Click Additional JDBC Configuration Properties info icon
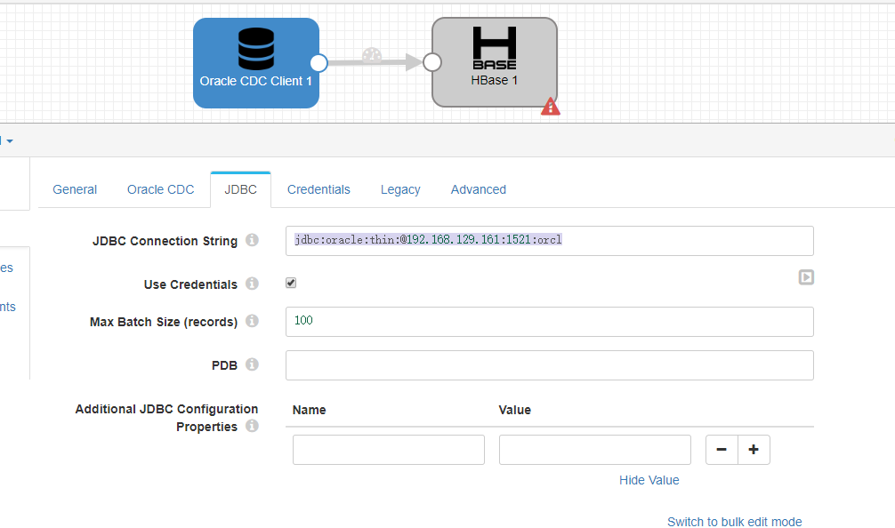Screen dimensions: 895x528 click(x=252, y=426)
